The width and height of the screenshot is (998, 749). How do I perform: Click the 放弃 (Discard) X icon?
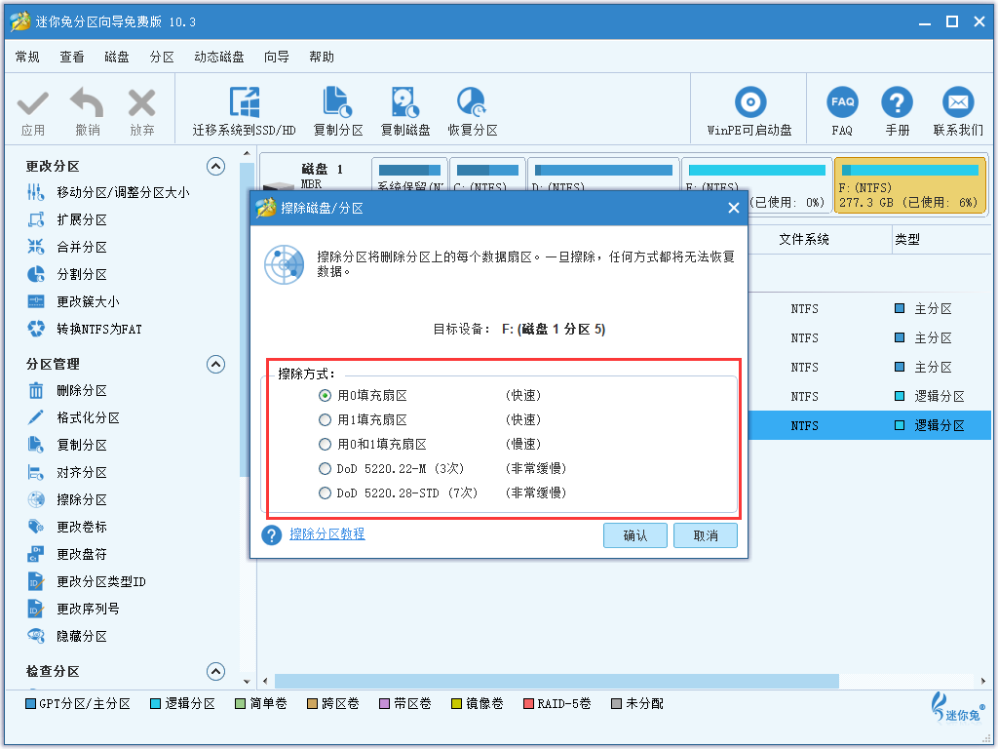pyautogui.click(x=141, y=103)
